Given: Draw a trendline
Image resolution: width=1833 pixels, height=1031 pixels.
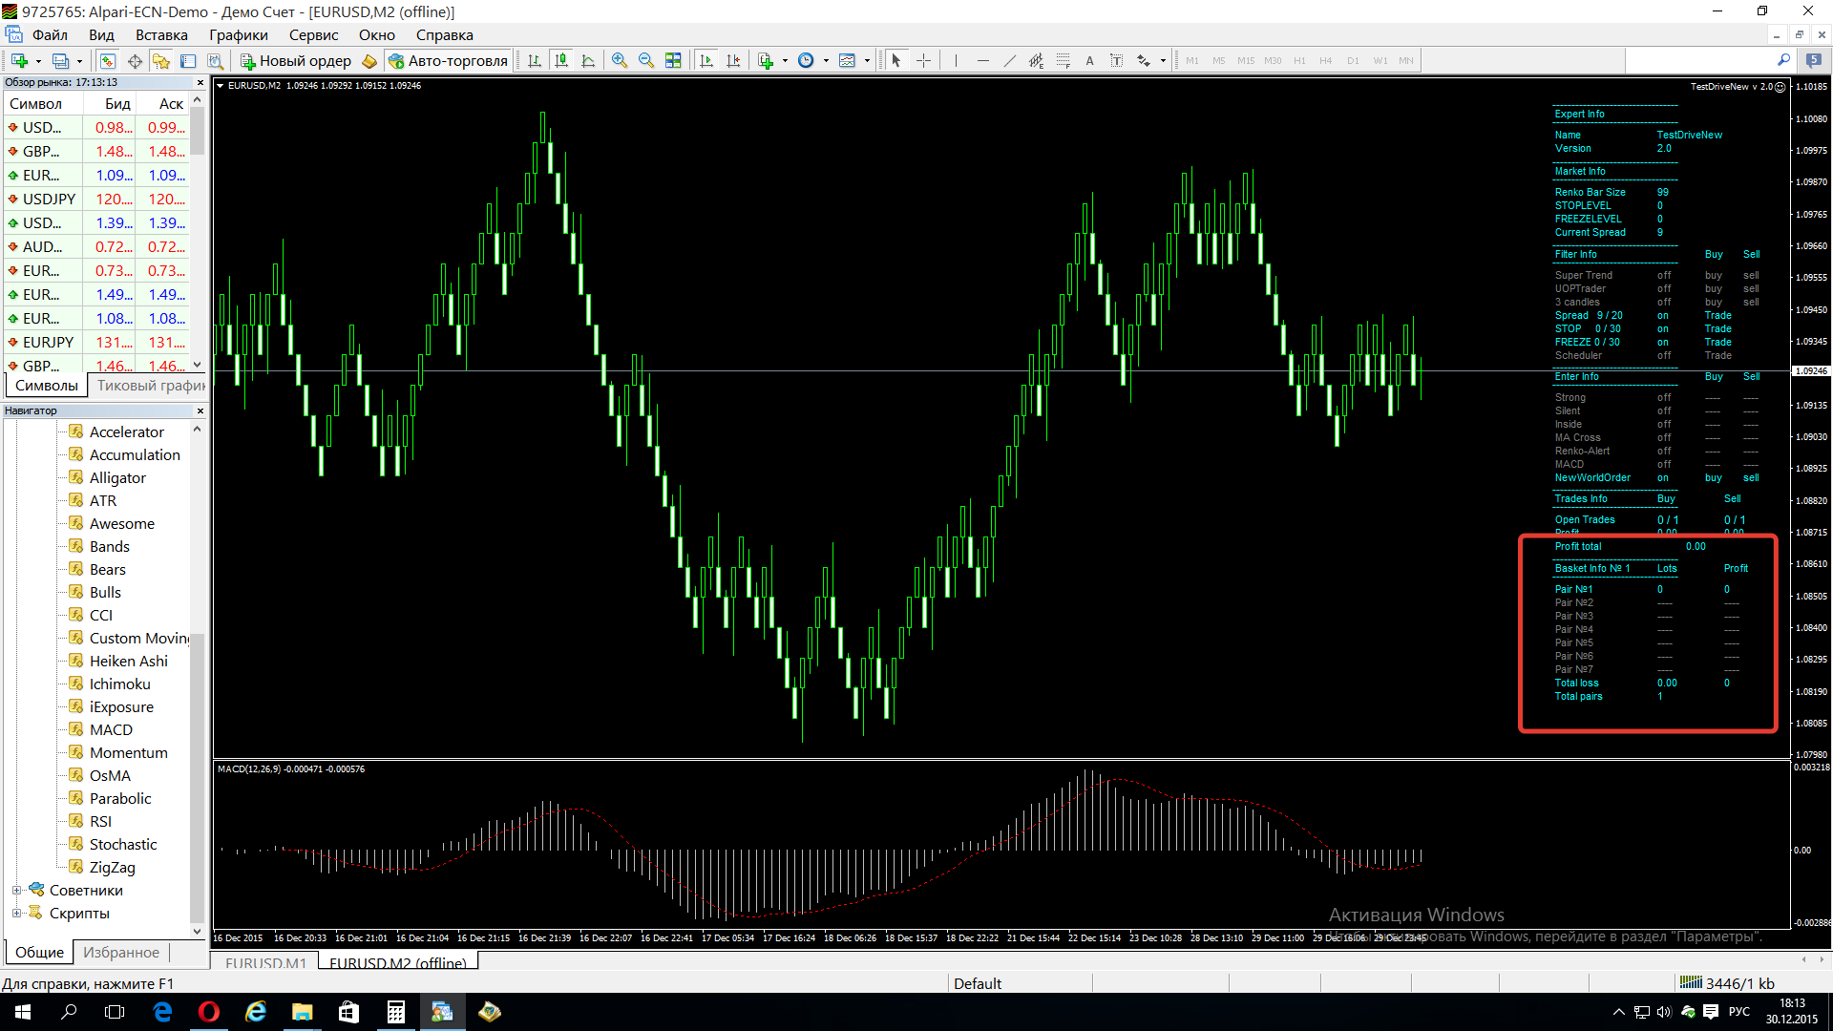Looking at the screenshot, I should click(x=1009, y=60).
